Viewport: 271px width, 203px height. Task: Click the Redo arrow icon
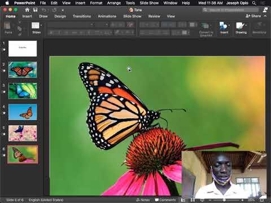(x=54, y=10)
